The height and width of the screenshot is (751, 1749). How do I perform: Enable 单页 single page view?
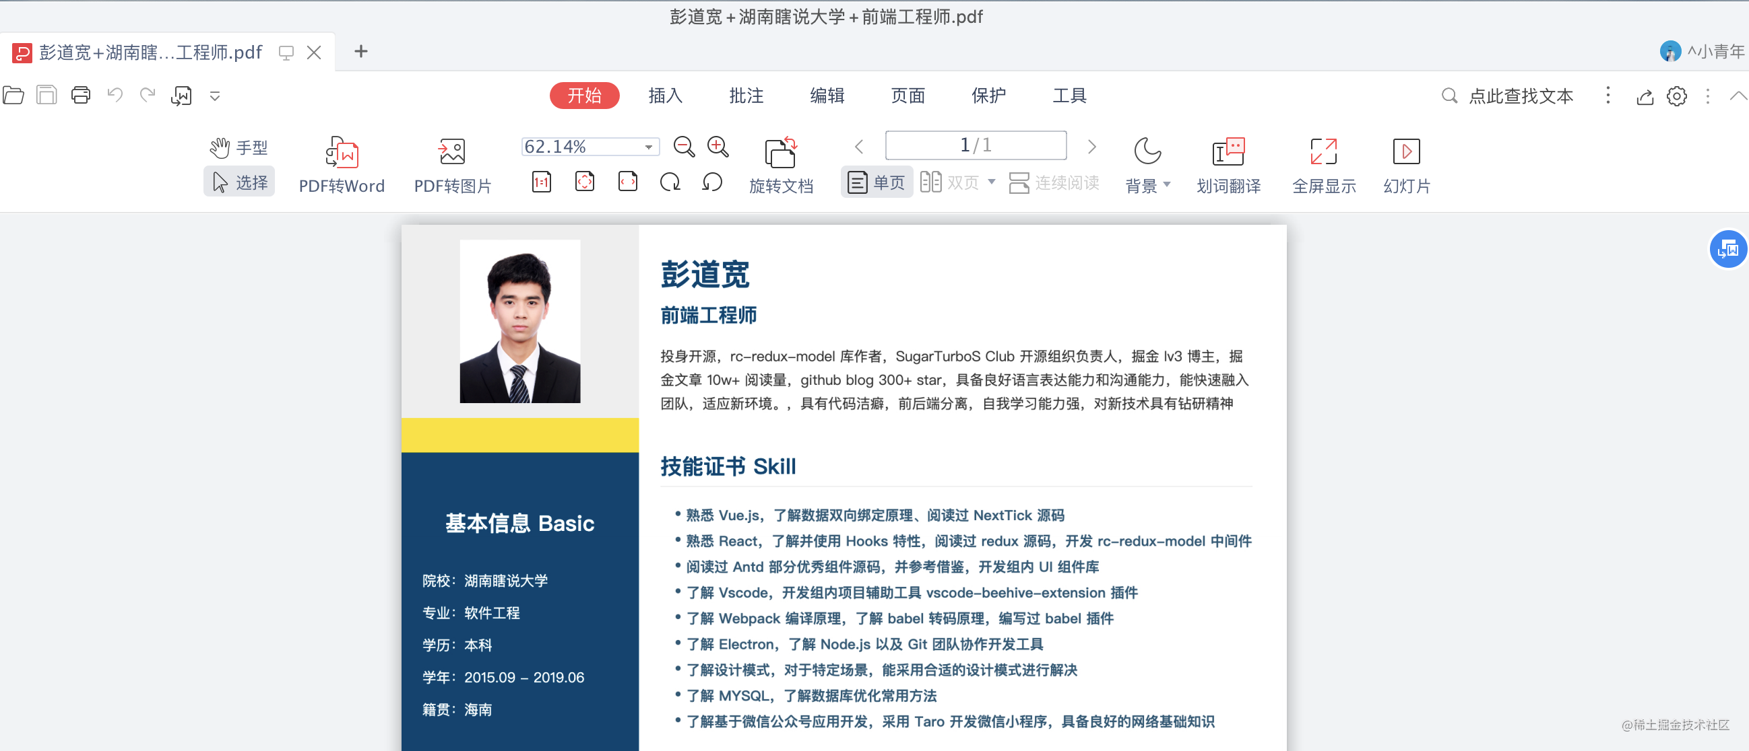pos(877,182)
